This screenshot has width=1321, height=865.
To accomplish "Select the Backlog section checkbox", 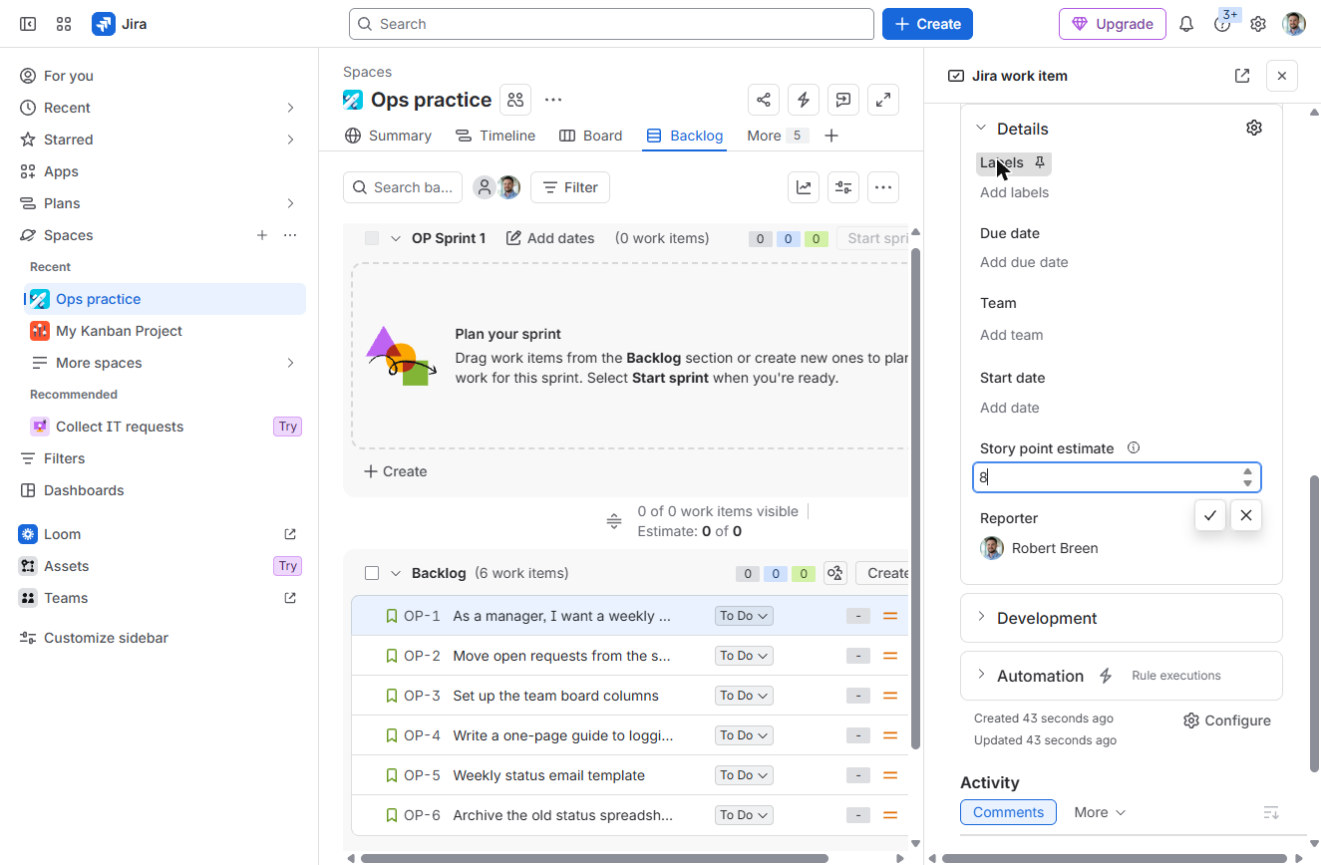I will [372, 573].
